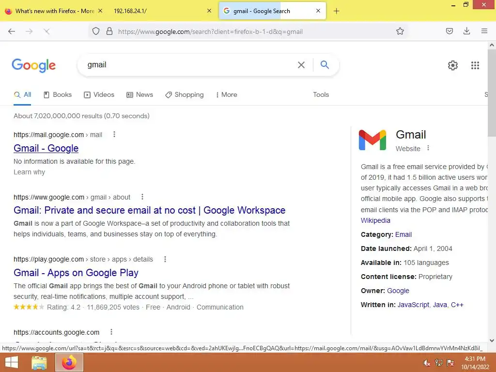This screenshot has width=496, height=372.
Task: Close the What's new with Firefox tab
Action: (100, 11)
